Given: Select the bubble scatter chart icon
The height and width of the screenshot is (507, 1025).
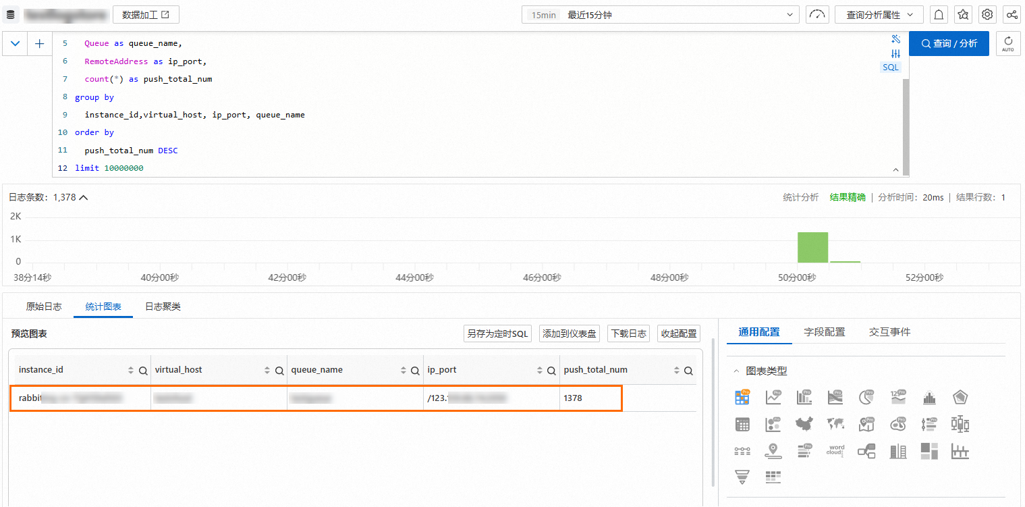Looking at the screenshot, I should point(773,425).
